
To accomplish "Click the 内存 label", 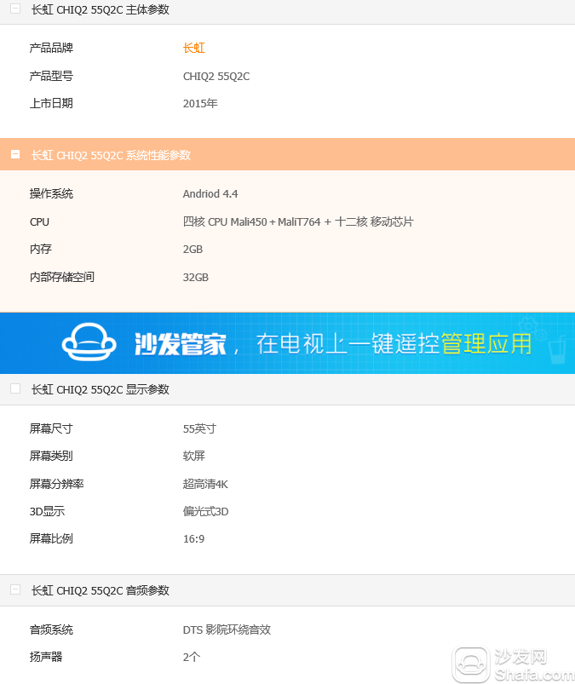I will coord(41,249).
